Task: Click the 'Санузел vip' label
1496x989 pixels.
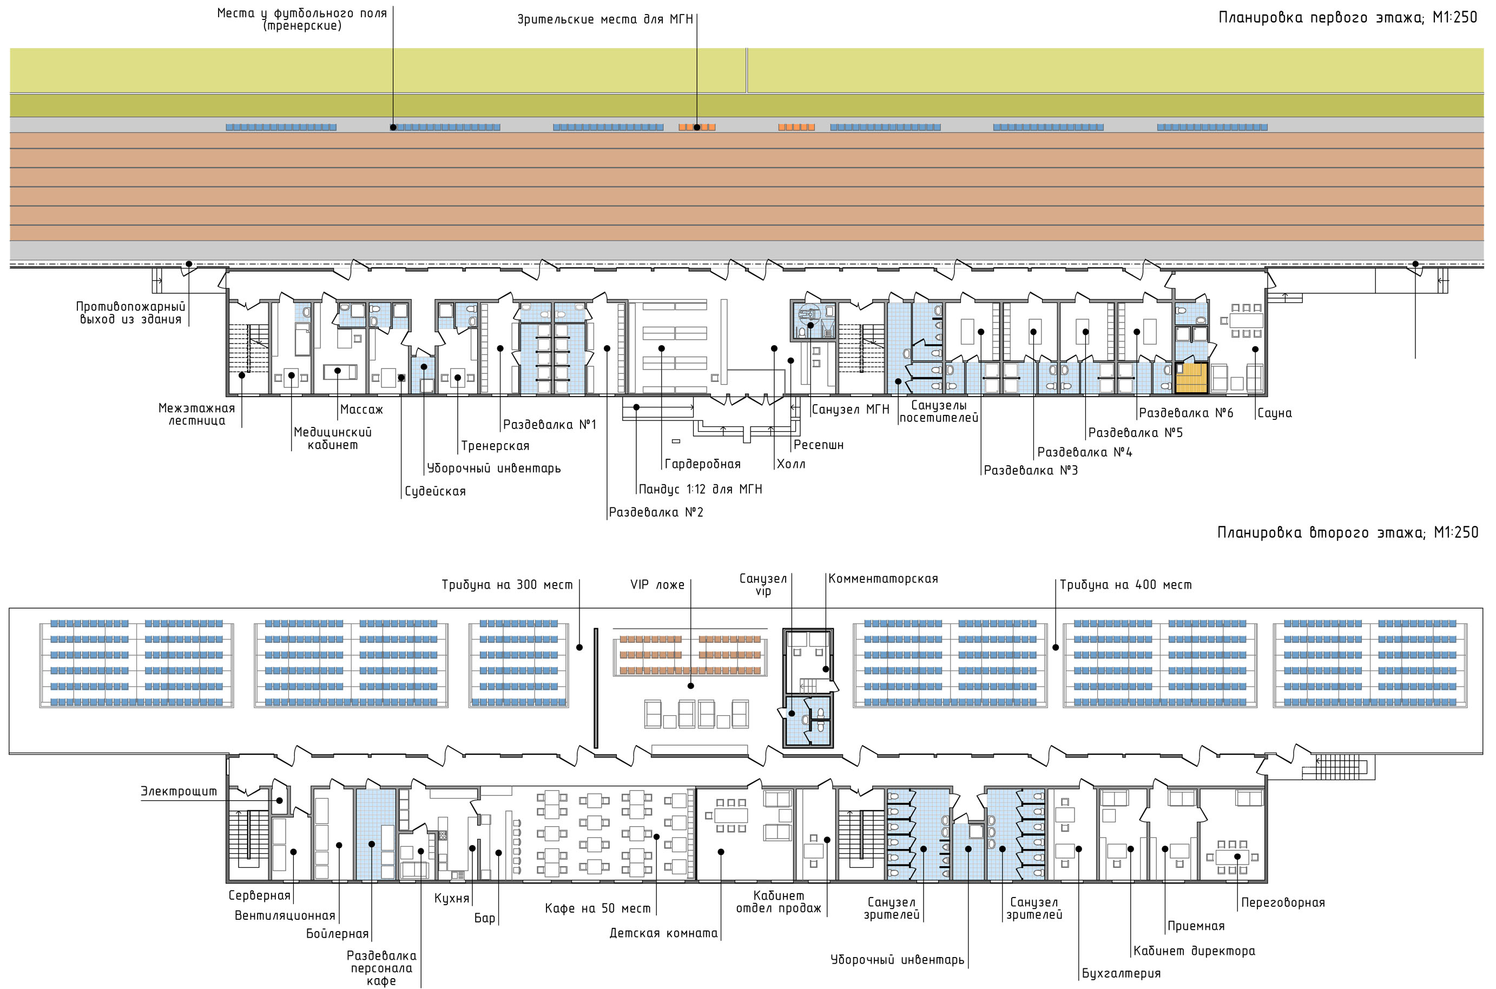Action: 763,585
